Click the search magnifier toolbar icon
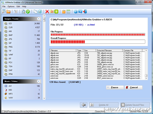Viewport: 153px width, 114px height. point(4,11)
